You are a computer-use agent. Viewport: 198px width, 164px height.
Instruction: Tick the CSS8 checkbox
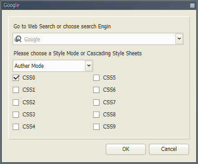tap(96, 115)
